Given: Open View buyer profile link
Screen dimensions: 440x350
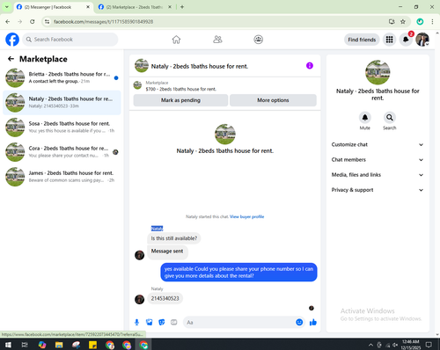Looking at the screenshot, I should [x=246, y=216].
